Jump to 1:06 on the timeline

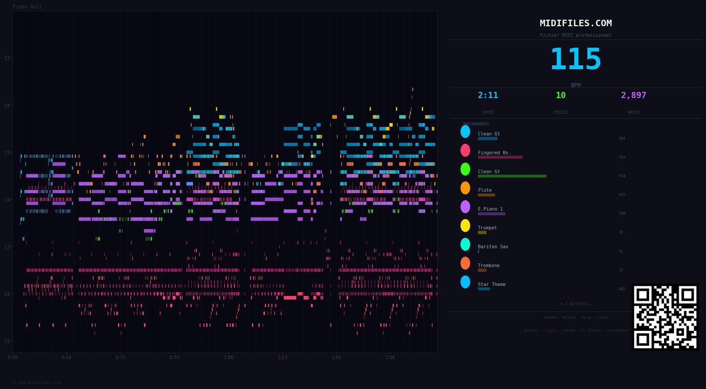[228, 358]
